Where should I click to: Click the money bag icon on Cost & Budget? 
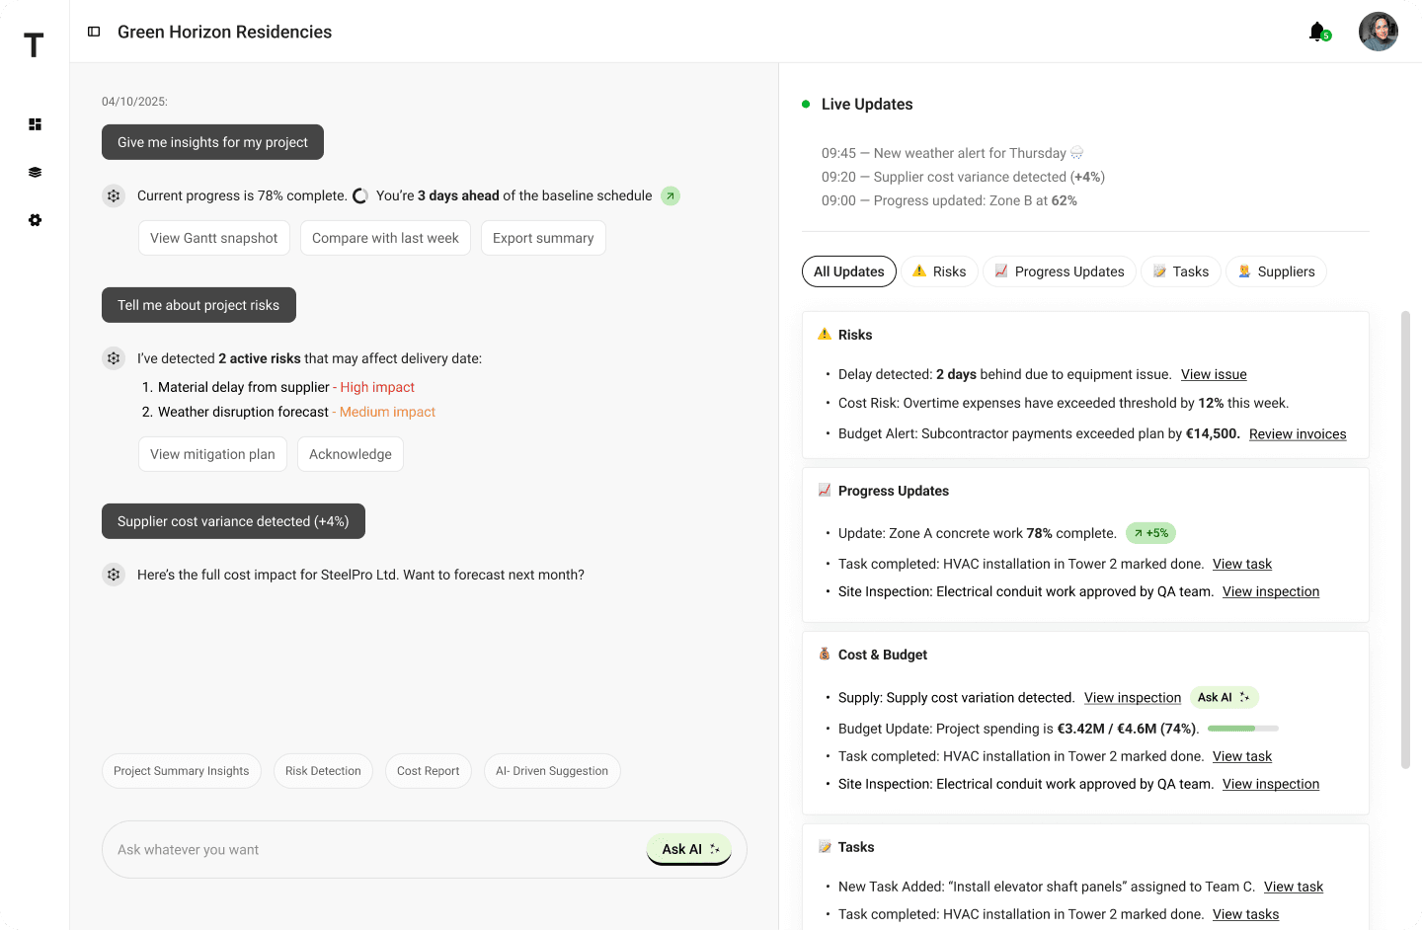(823, 654)
